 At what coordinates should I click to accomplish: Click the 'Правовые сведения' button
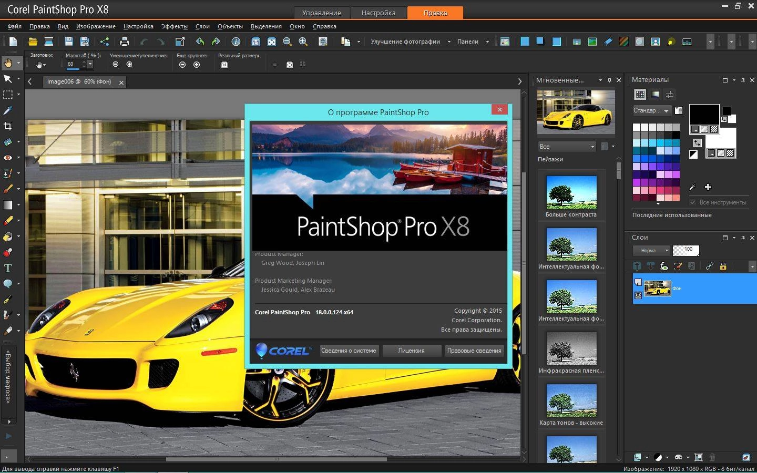point(474,351)
